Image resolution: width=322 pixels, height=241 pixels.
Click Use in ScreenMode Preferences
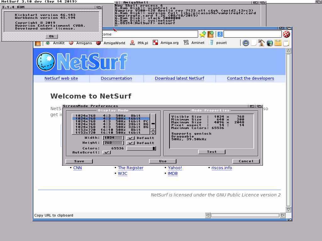coord(163,161)
